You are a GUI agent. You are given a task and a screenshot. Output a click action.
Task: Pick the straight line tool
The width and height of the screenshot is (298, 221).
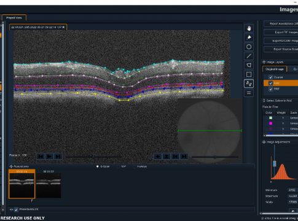pyautogui.click(x=249, y=56)
